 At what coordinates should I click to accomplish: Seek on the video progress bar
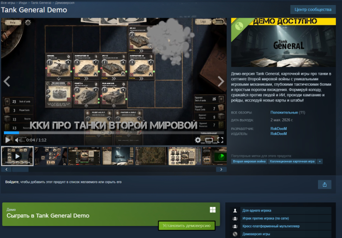[x=114, y=133]
